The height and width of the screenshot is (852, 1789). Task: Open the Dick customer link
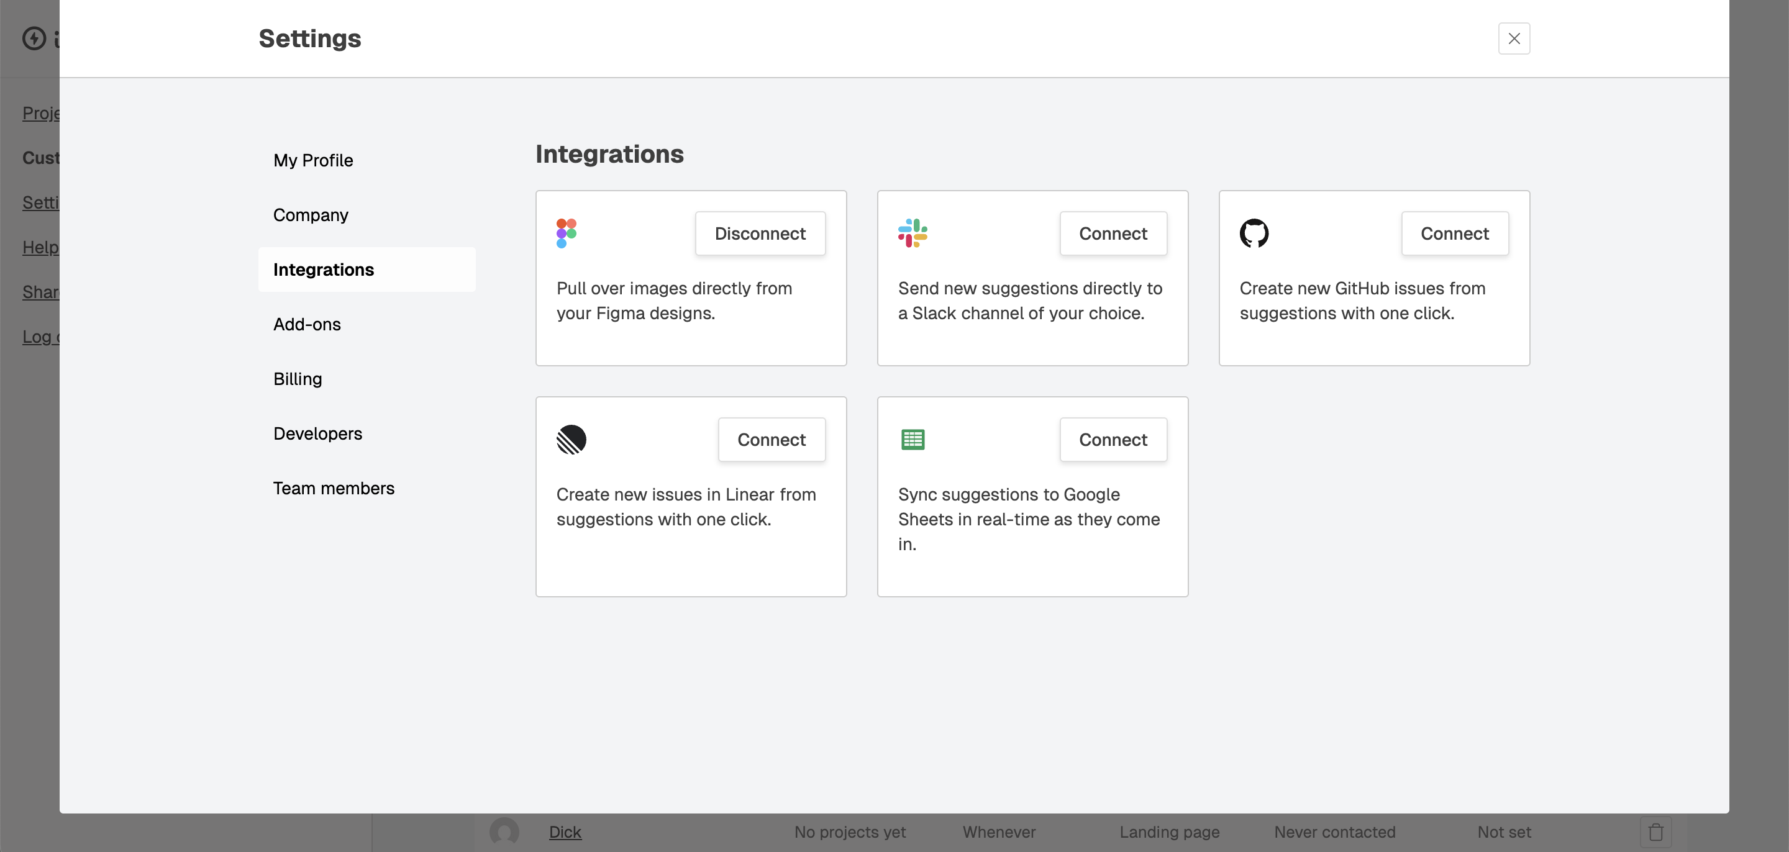pos(565,832)
